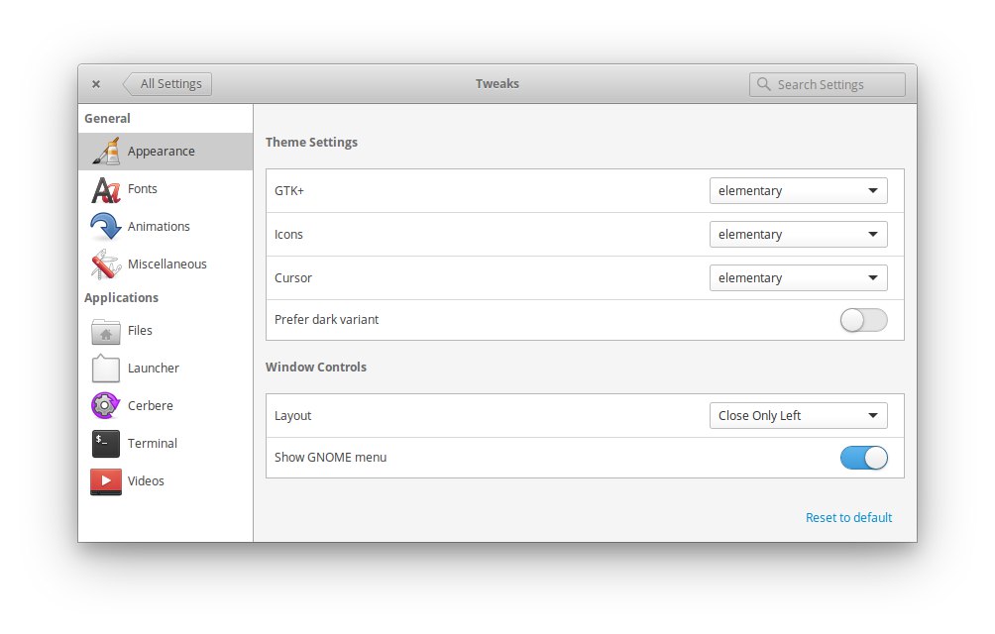Expand the GTK+ theme dropdown
Screen dimensions: 995x634
point(799,191)
